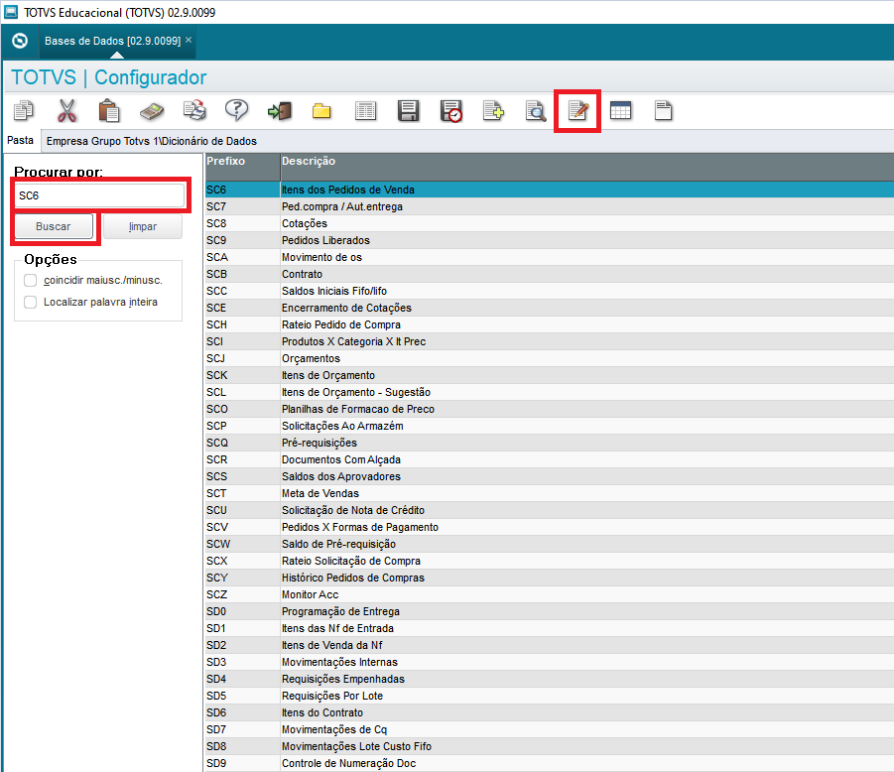Select SCE Encerramento de Cotações row
Screen dimensions: 894x772
(550, 308)
